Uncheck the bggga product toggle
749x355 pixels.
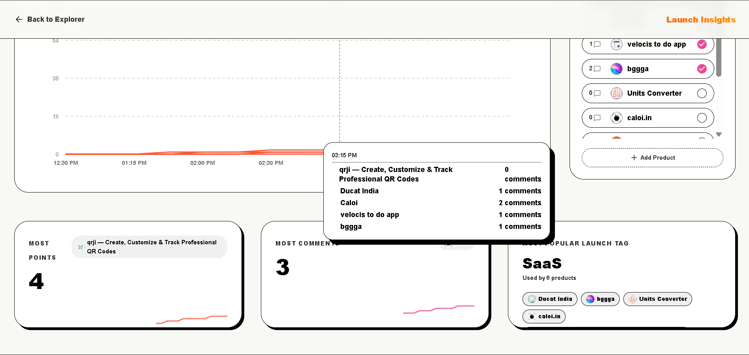(702, 69)
